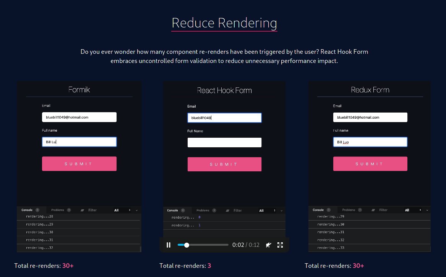This screenshot has height=277, width=446.
Task: Click the video time display 0:02 / 0:12
Action: (x=246, y=245)
